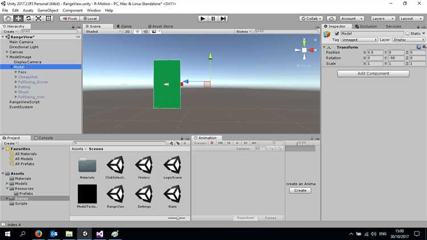
Task: Select the Rotate tool
Action: pyautogui.click(x=28, y=19)
